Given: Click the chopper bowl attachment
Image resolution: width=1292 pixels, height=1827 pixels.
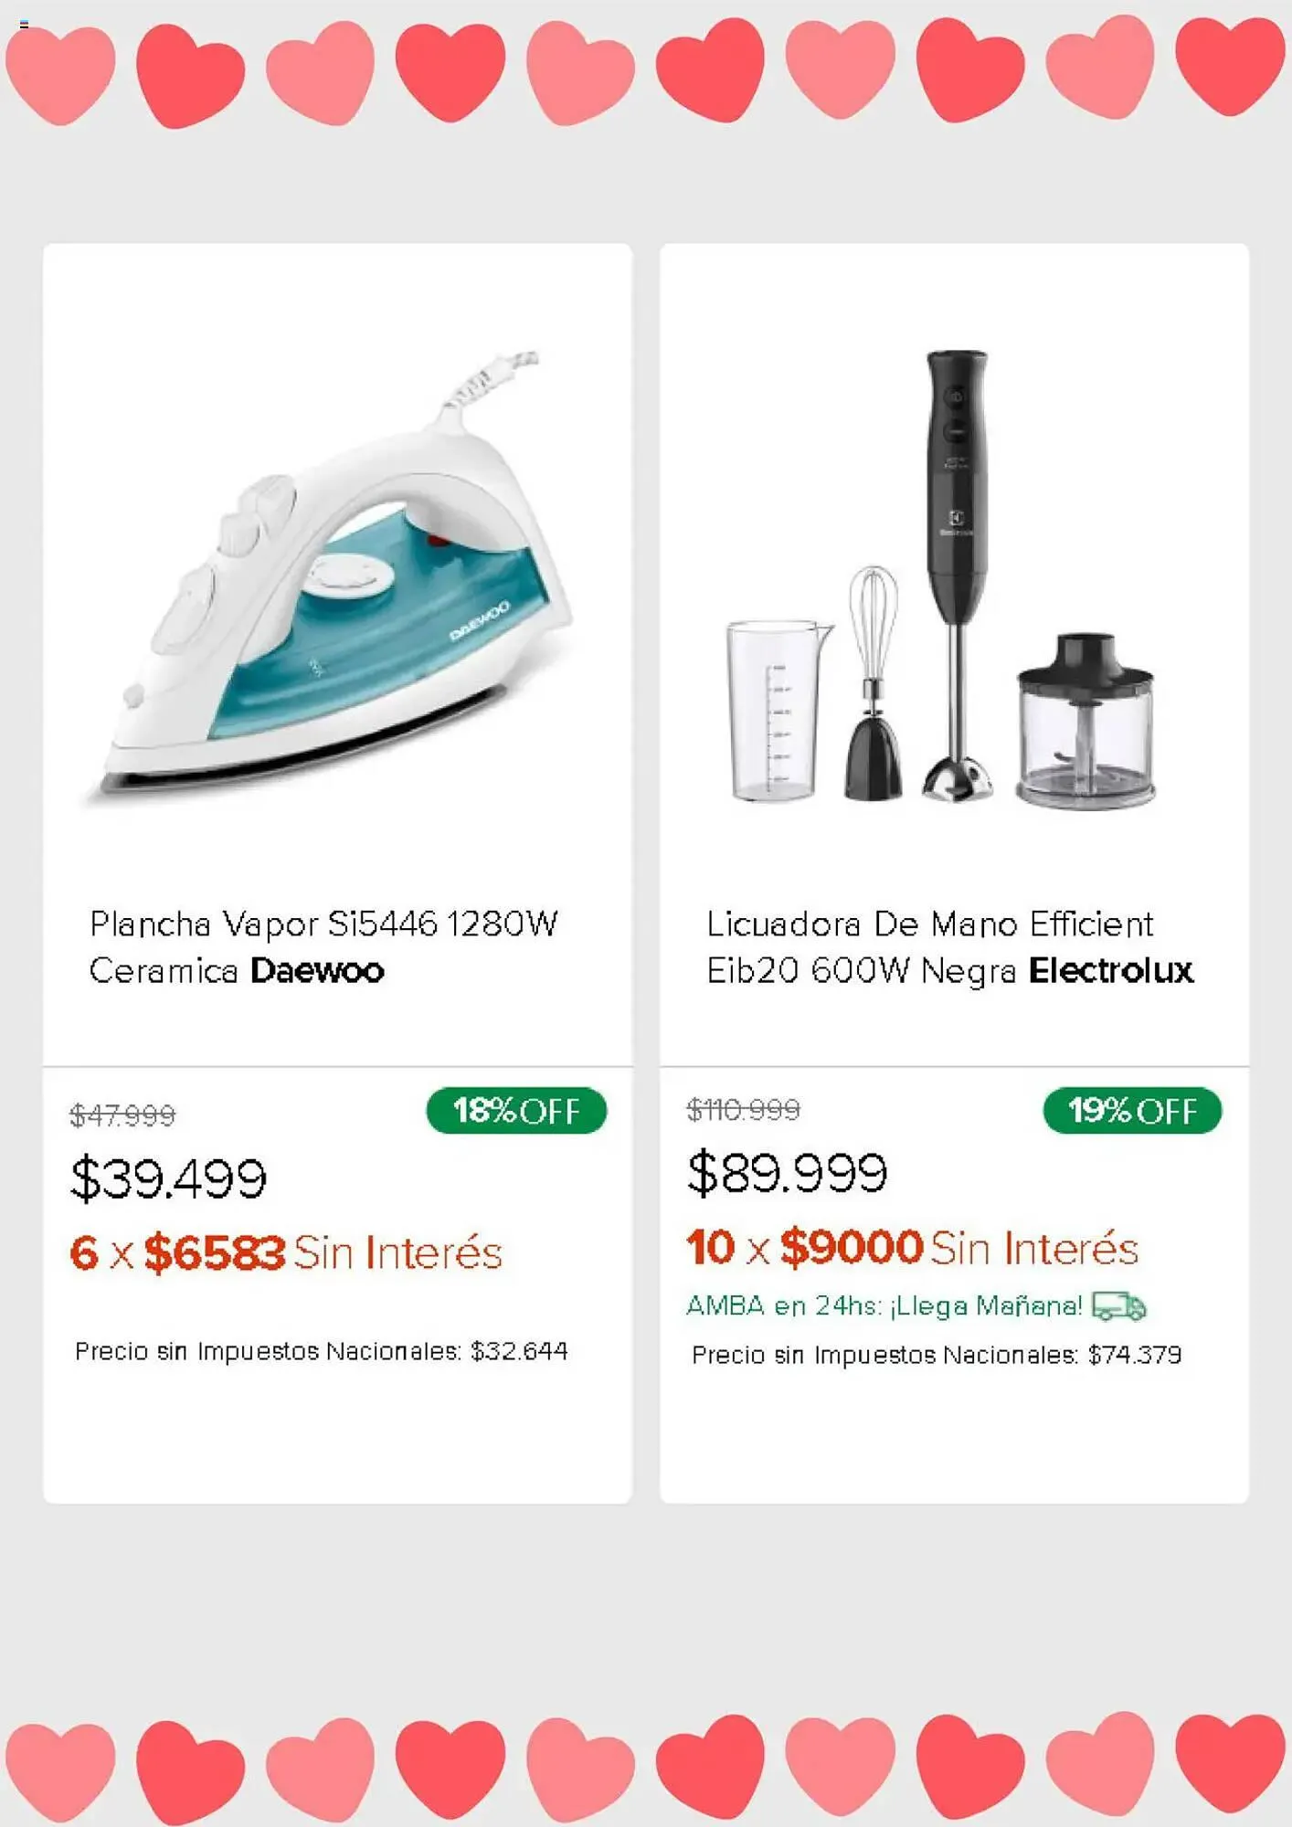Looking at the screenshot, I should pos(1085,722).
